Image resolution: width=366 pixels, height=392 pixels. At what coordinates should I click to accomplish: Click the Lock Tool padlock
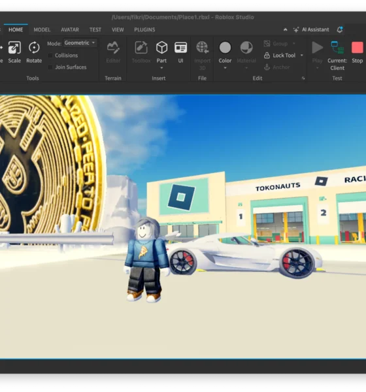pos(267,56)
